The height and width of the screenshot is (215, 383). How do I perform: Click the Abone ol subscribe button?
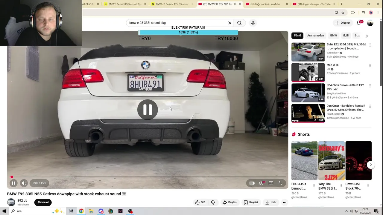click(x=43, y=202)
